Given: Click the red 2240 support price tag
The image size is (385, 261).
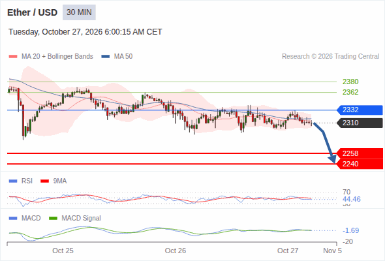Looking at the screenshot, I should (360, 164).
